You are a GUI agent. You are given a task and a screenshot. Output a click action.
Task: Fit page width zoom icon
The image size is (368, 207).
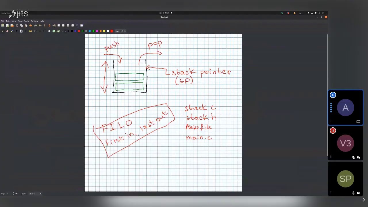point(63,25)
